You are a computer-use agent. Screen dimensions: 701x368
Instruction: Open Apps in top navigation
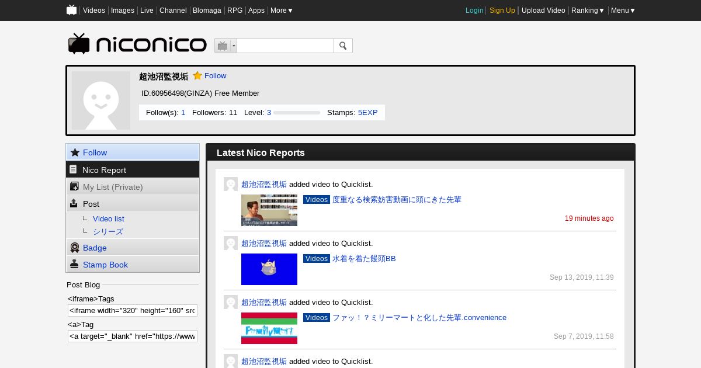tap(256, 11)
